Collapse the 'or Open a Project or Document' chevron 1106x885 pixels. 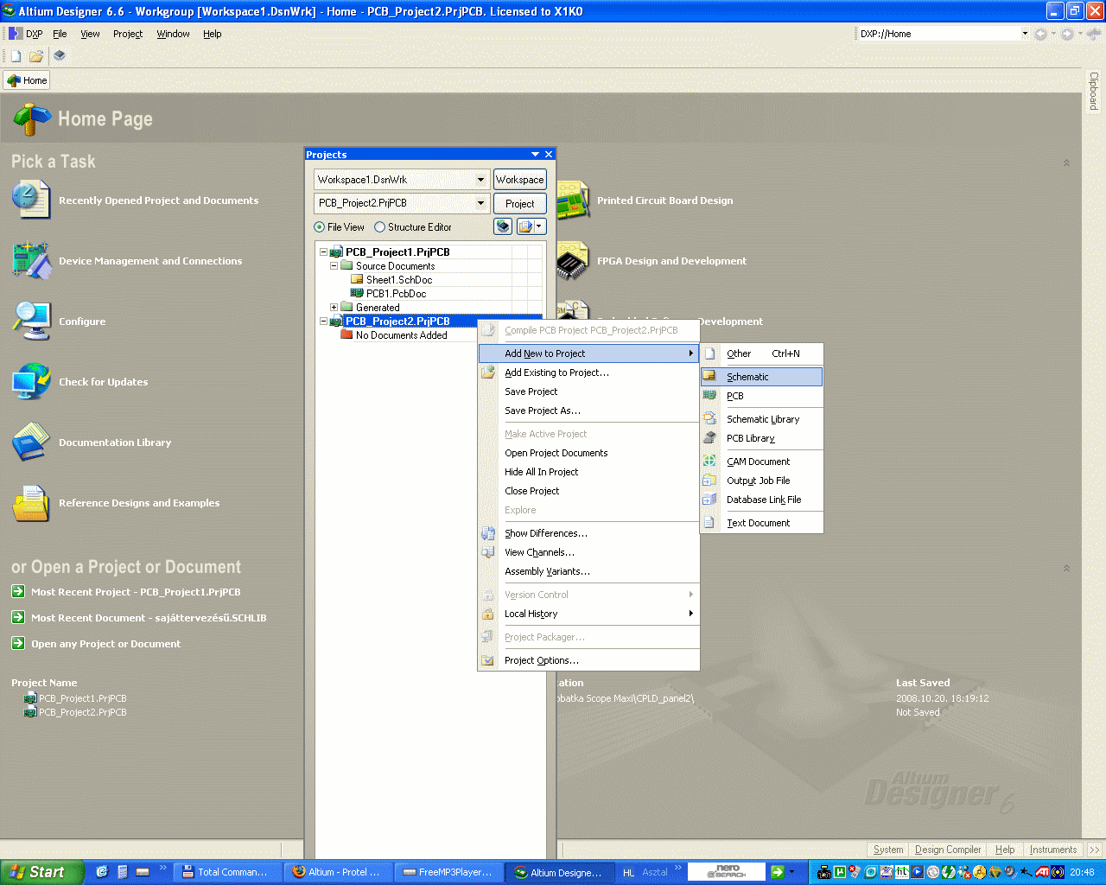point(1066,568)
